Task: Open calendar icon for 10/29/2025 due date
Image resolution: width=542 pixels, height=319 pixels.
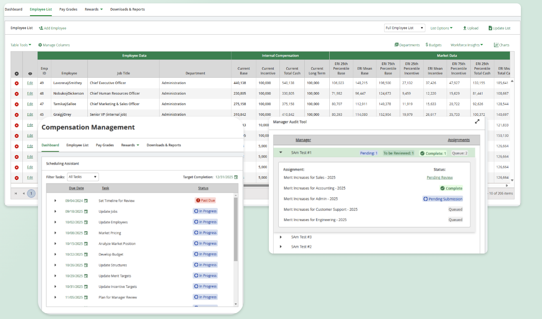Action: pos(86,276)
